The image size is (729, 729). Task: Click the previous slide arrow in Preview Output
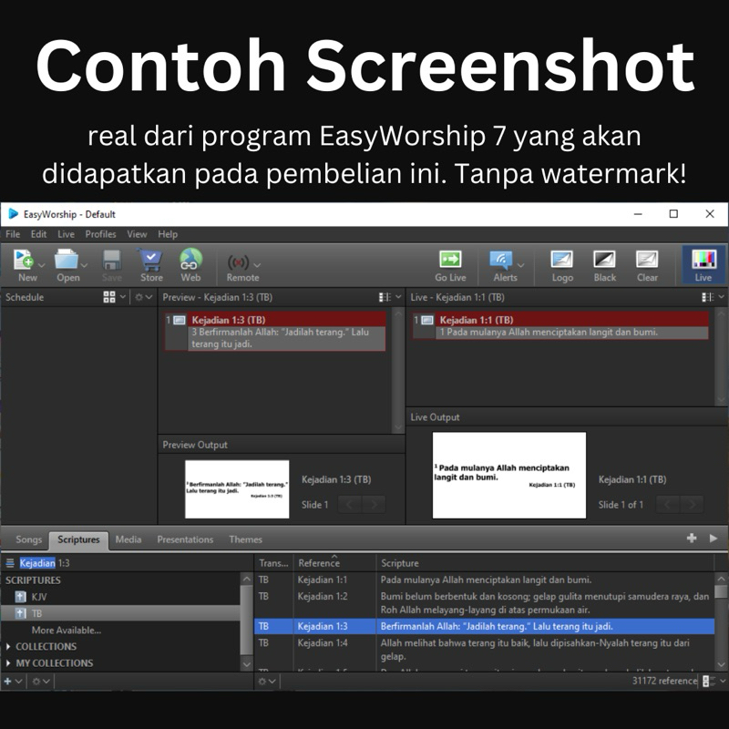[x=350, y=505]
